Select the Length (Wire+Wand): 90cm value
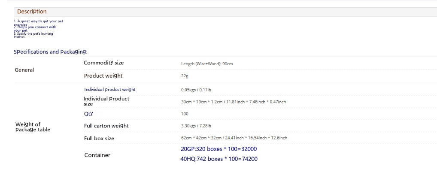437x169 pixels. 207,64
